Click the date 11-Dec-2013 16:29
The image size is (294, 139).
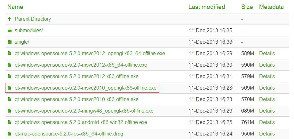(211, 54)
